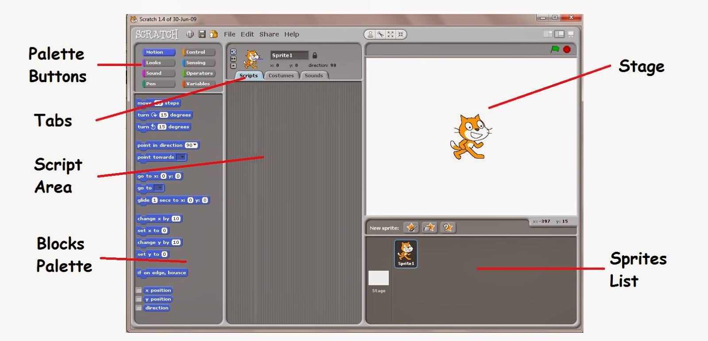
Task: Select the Looks palette button
Action: [158, 63]
